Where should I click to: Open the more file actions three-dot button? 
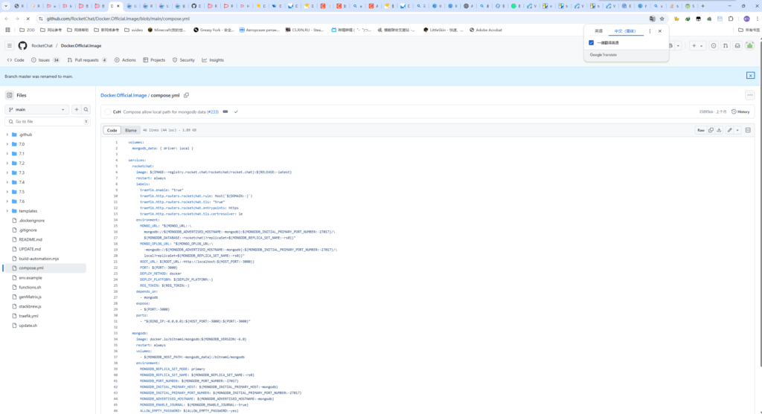(x=750, y=95)
